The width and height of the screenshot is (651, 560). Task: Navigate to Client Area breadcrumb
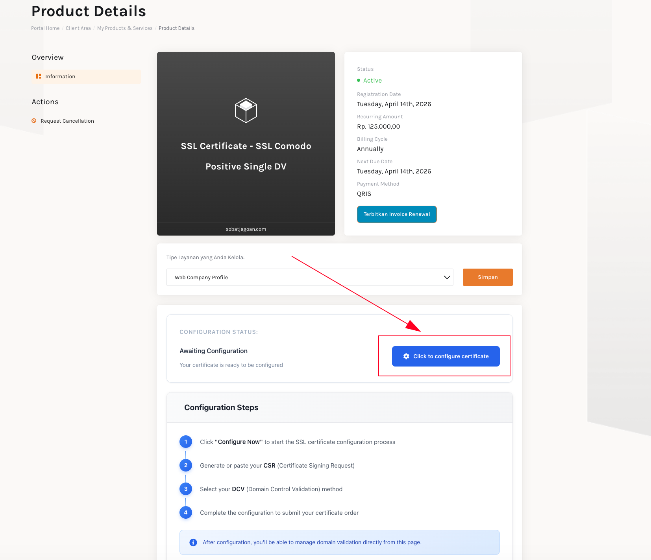tap(78, 28)
